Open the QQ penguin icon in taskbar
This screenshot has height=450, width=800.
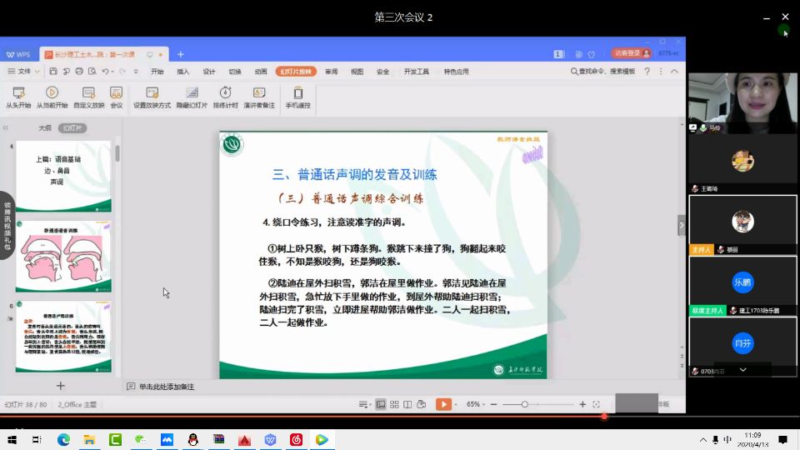pos(192,439)
